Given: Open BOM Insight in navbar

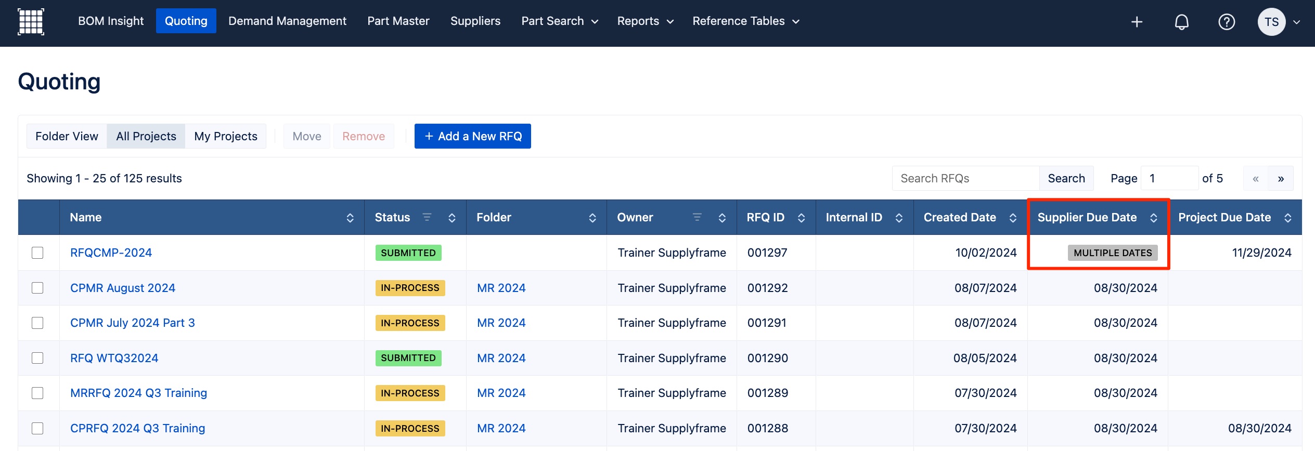Looking at the screenshot, I should 111,21.
